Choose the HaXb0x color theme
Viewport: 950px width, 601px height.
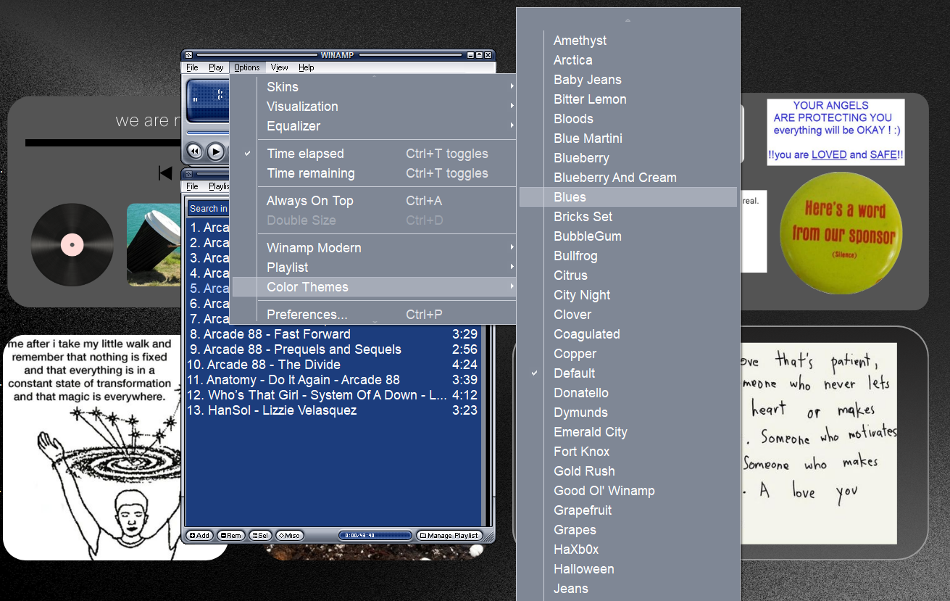(628, 550)
